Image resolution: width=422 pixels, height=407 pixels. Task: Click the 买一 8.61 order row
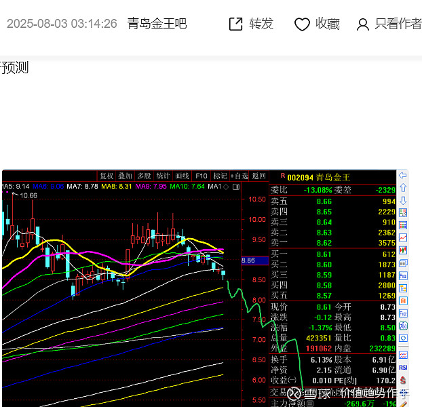pyautogui.click(x=333, y=254)
